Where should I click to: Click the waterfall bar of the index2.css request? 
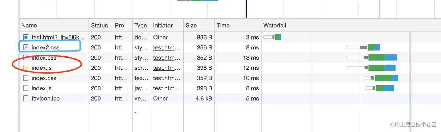pos(371,47)
